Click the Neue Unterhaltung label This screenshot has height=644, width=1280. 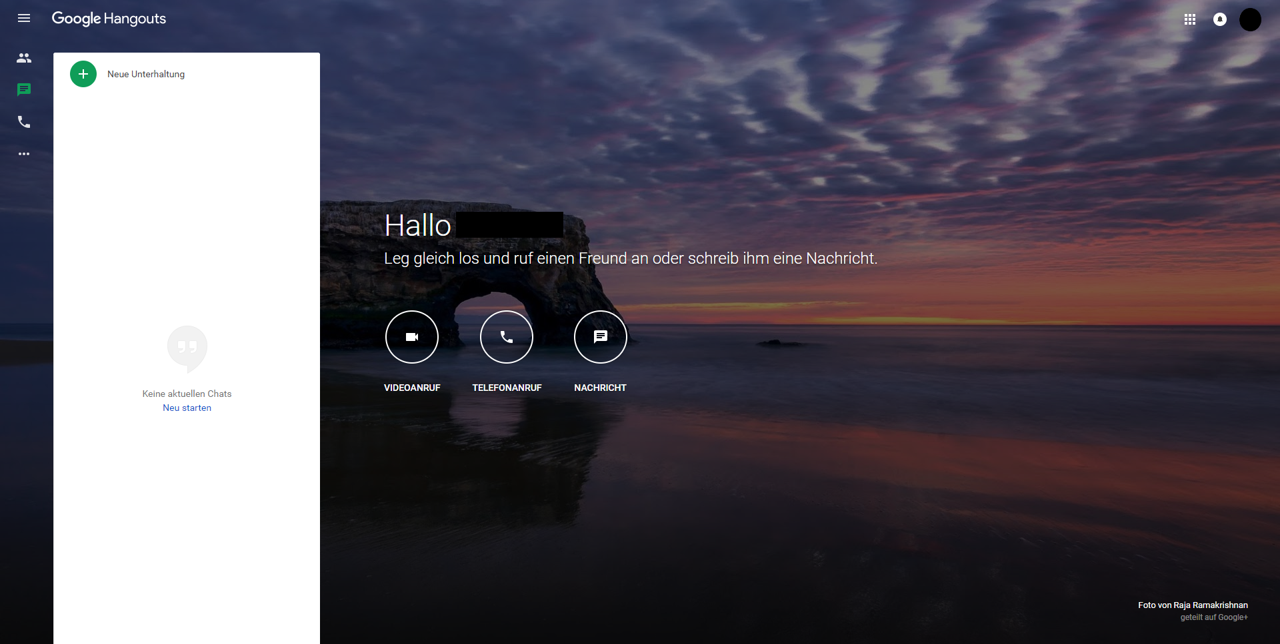146,74
